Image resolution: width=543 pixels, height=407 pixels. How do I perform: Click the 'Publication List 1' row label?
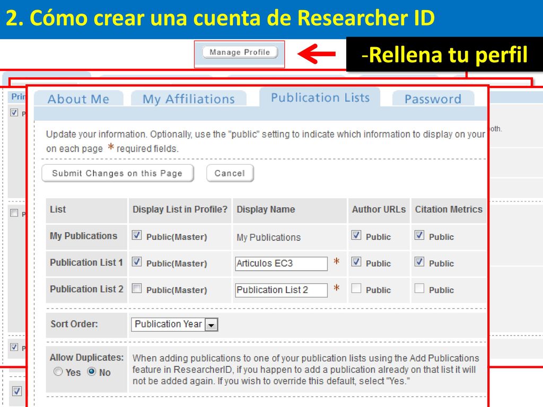click(86, 263)
